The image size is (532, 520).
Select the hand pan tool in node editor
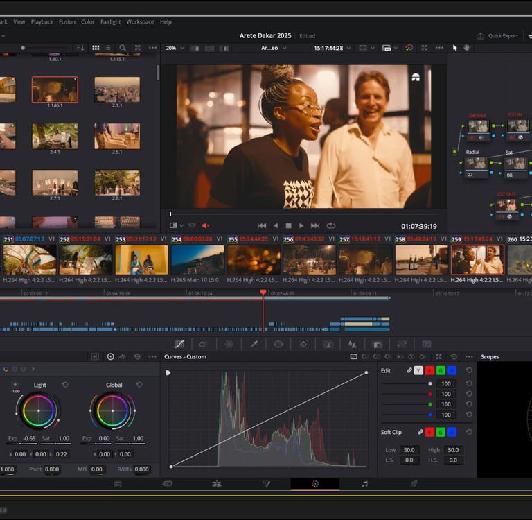[x=466, y=48]
